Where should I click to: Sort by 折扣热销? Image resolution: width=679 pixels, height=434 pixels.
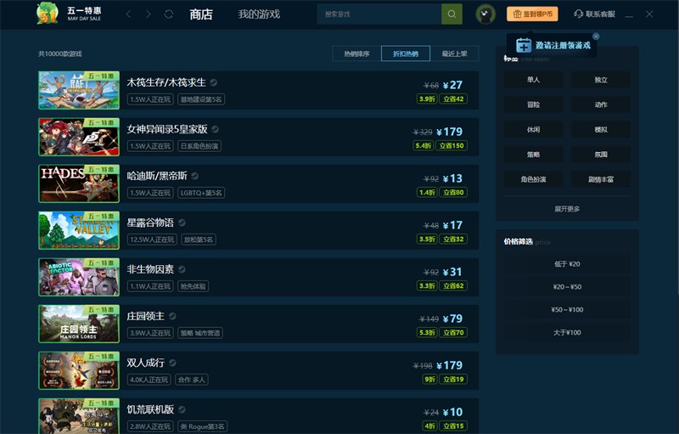click(406, 54)
